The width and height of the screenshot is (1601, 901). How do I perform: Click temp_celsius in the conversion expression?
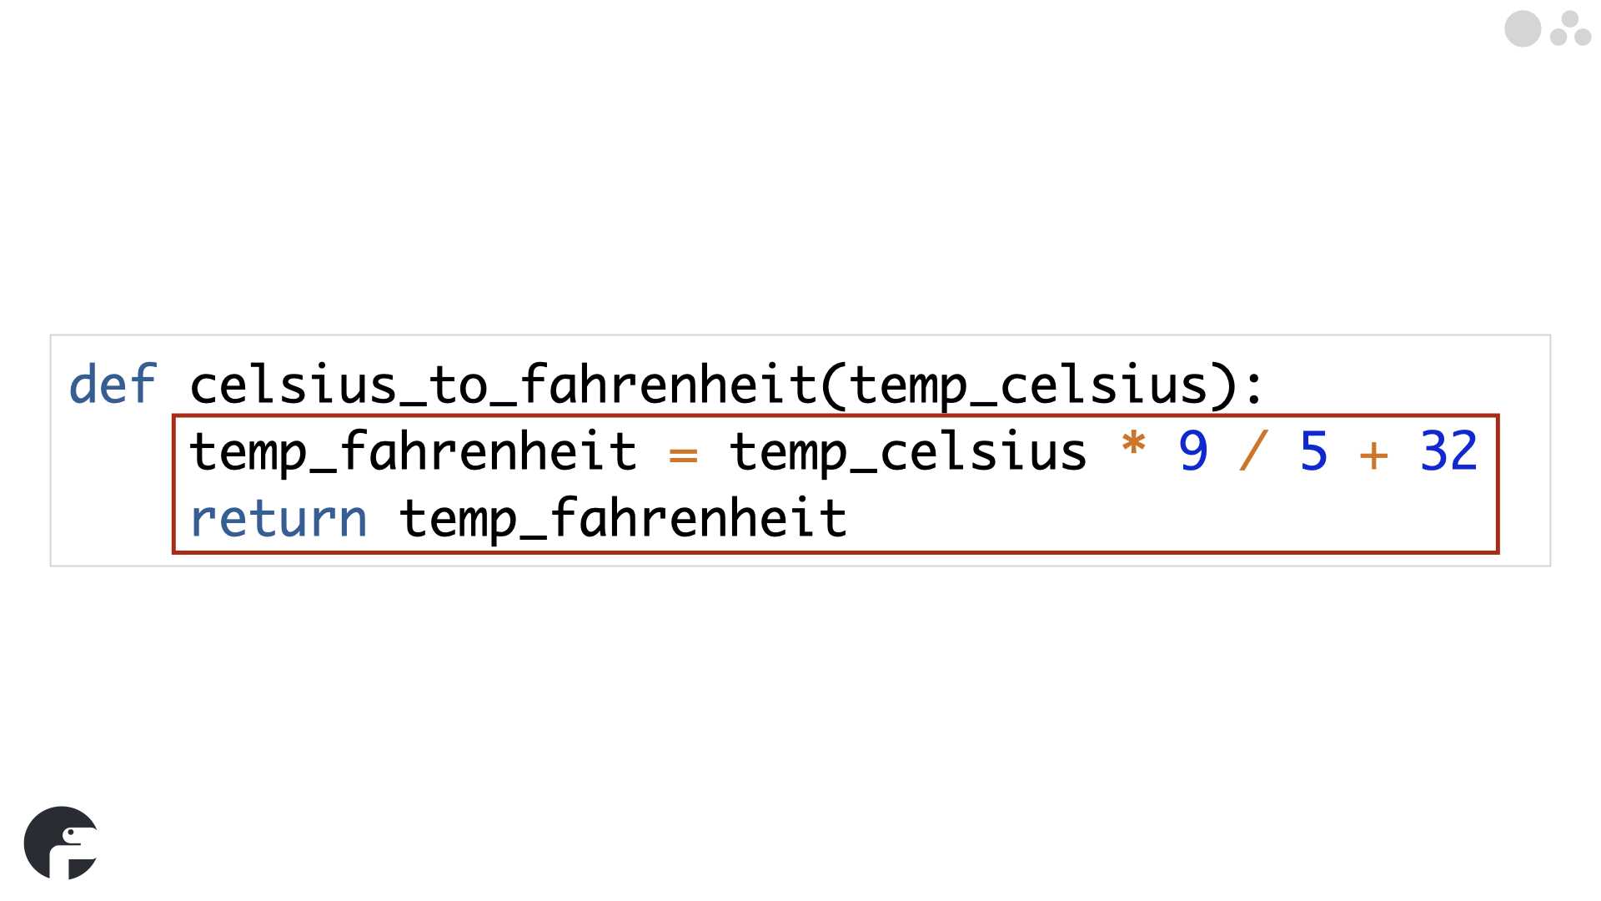[908, 453]
